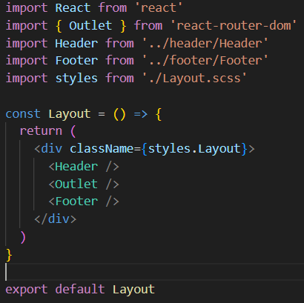
Task: Click the "export" keyword
Action: coord(27,290)
